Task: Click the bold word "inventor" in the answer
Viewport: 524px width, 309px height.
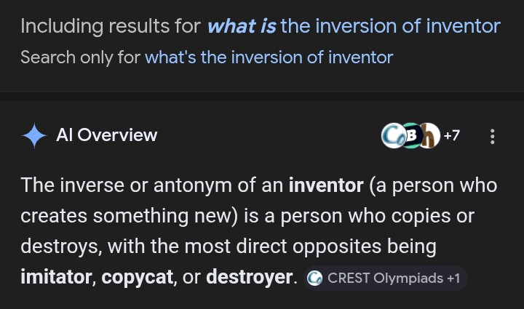Action: (326, 185)
